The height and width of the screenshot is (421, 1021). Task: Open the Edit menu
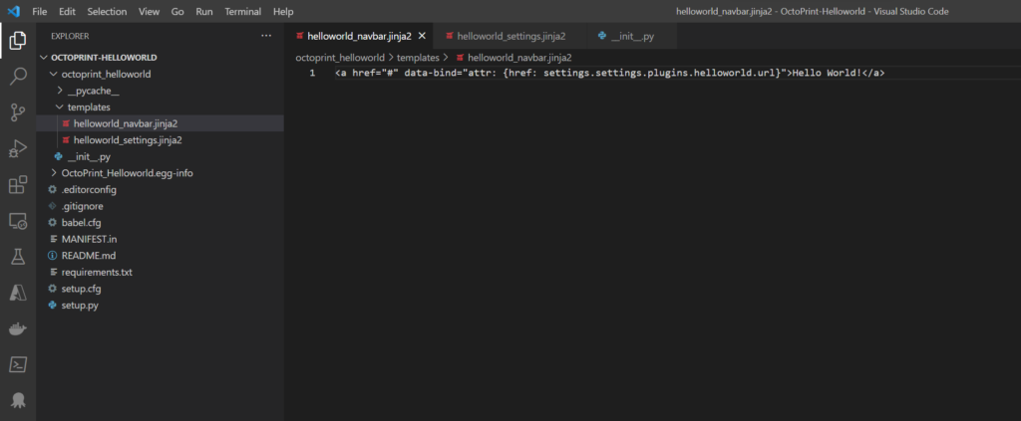point(67,12)
